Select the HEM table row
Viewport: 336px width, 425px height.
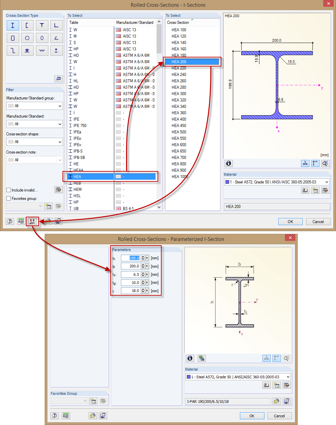pyautogui.click(x=112, y=189)
